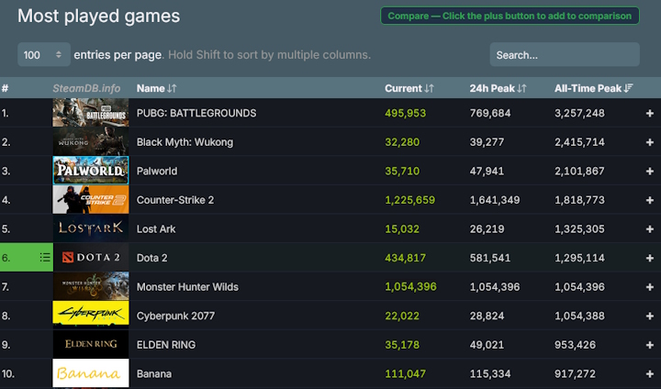Open the Black Myth: Wukong game link
Image resolution: width=661 pixels, height=389 pixels.
[185, 142]
